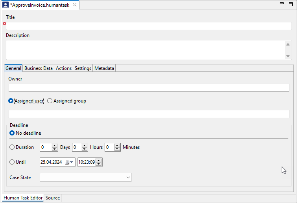Open the calendar picker for Until date

click(x=69, y=162)
